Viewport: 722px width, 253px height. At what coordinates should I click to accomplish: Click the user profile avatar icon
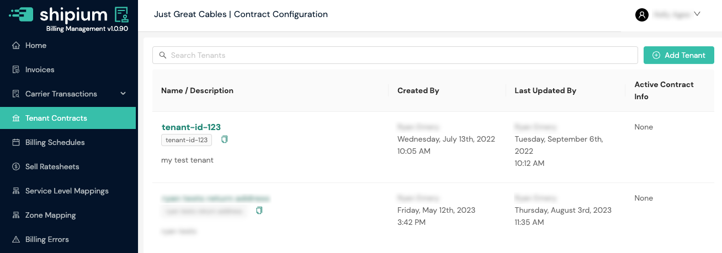[x=641, y=15]
